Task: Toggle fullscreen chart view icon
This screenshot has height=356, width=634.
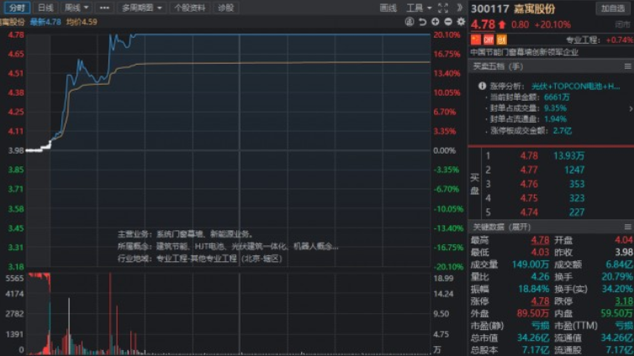Action: [443, 8]
